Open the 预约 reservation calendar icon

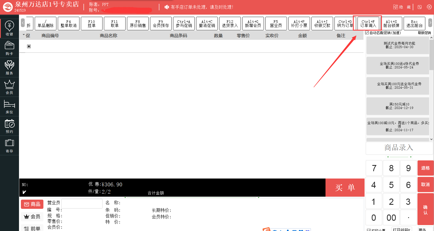tap(9, 126)
